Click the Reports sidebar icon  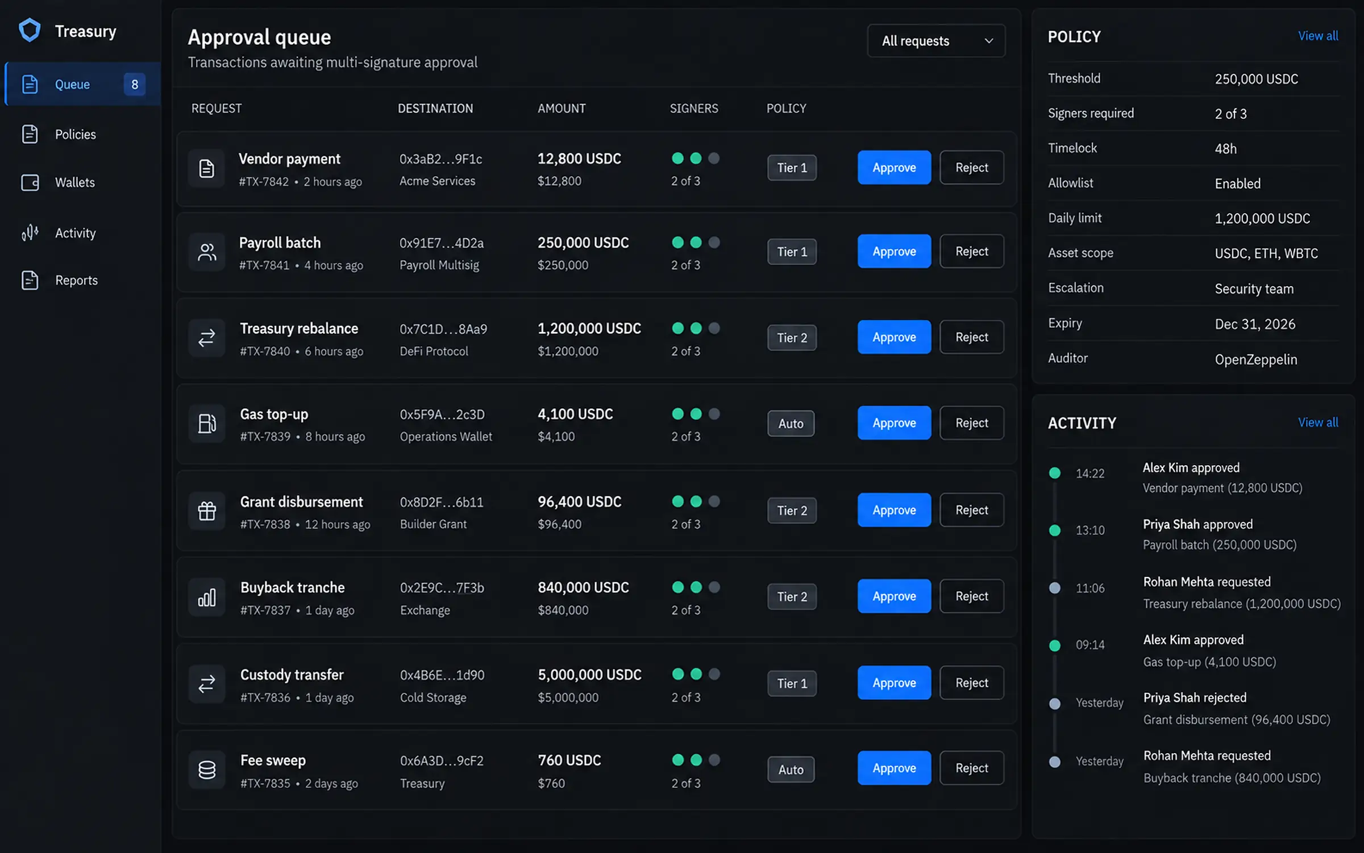click(x=30, y=280)
